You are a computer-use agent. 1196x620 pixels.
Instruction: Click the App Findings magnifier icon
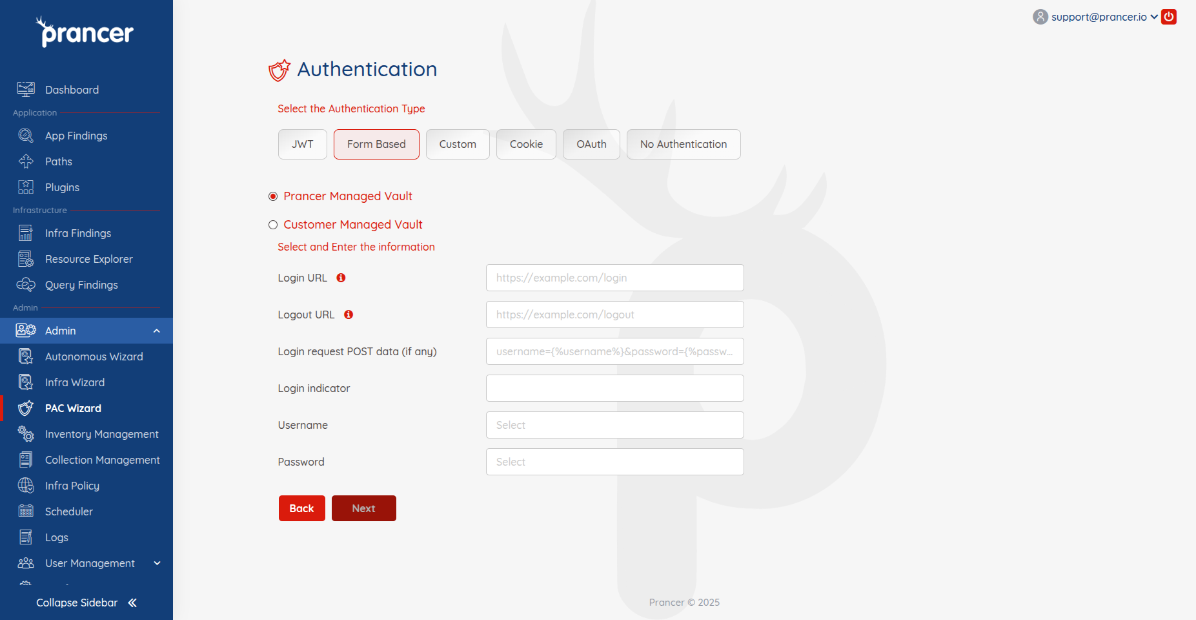26,136
